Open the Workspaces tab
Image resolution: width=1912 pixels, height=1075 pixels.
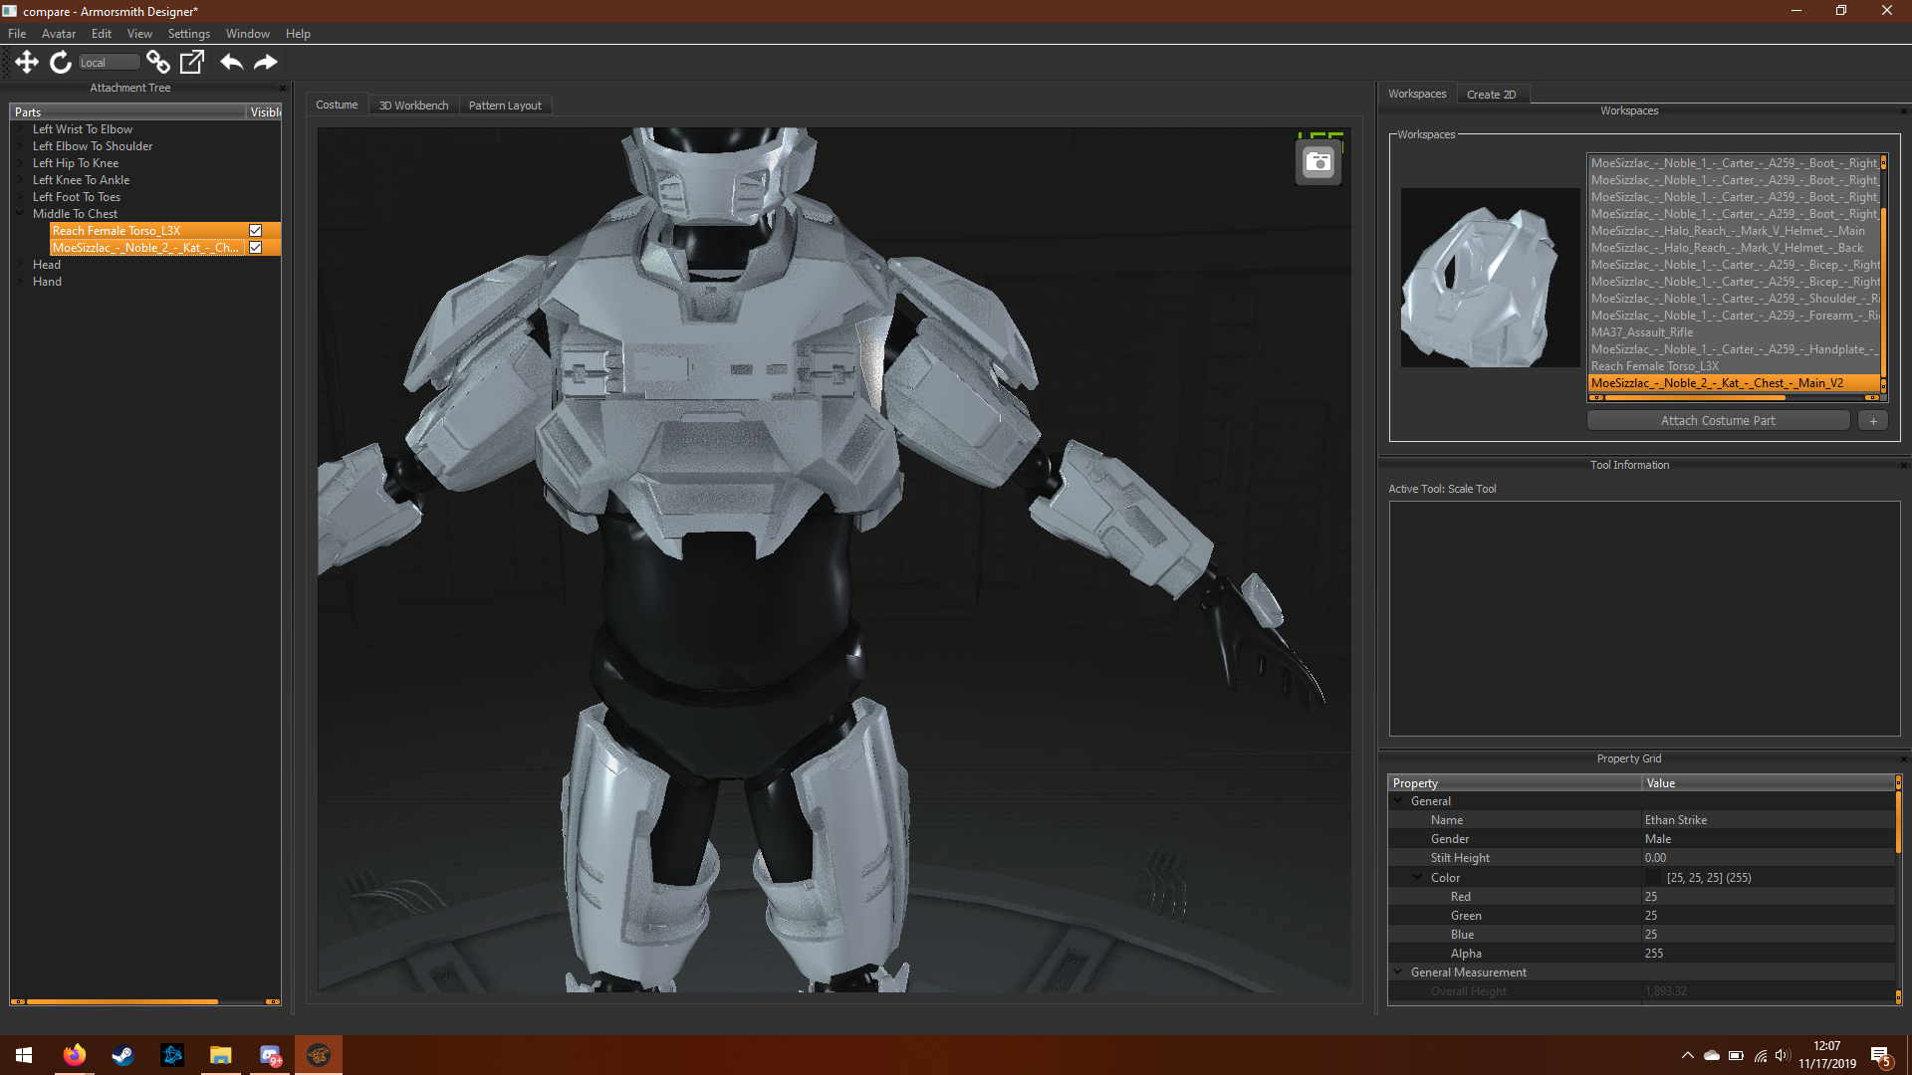coord(1417,94)
